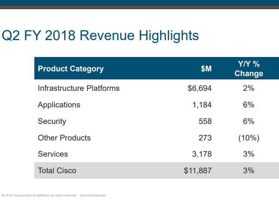Select the Product Category column header

tap(70, 69)
